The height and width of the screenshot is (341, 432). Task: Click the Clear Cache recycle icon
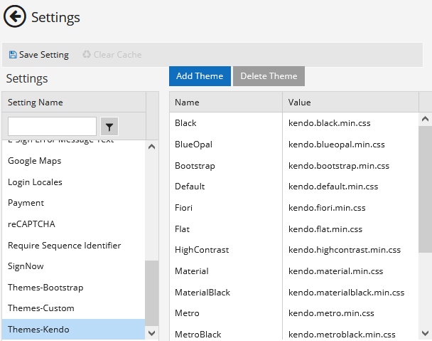point(87,55)
